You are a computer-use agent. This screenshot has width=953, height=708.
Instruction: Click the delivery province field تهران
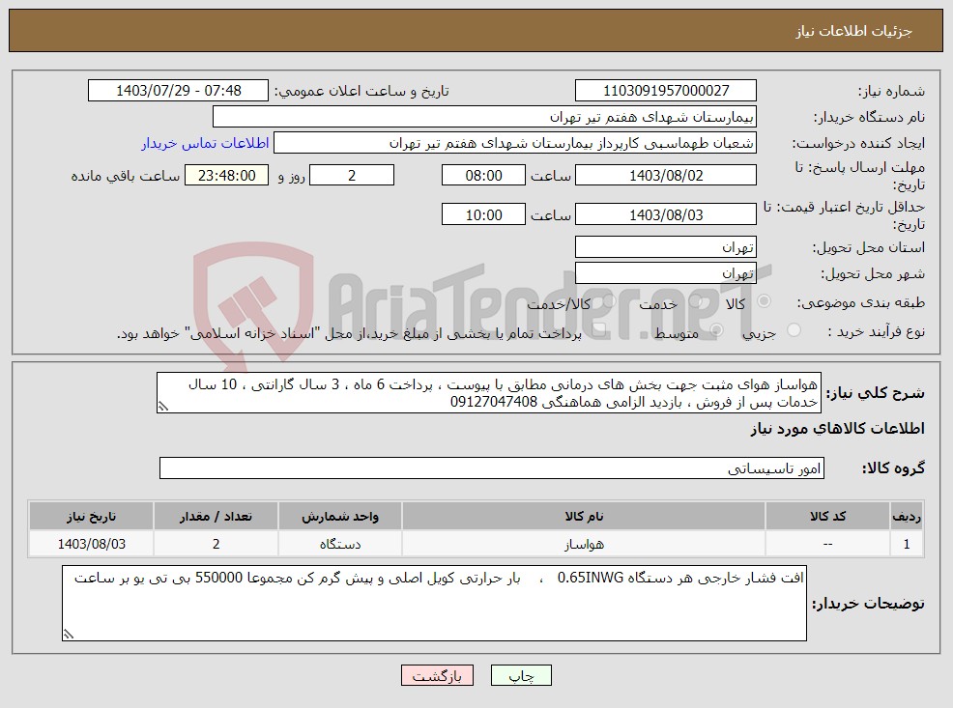pyautogui.click(x=666, y=247)
